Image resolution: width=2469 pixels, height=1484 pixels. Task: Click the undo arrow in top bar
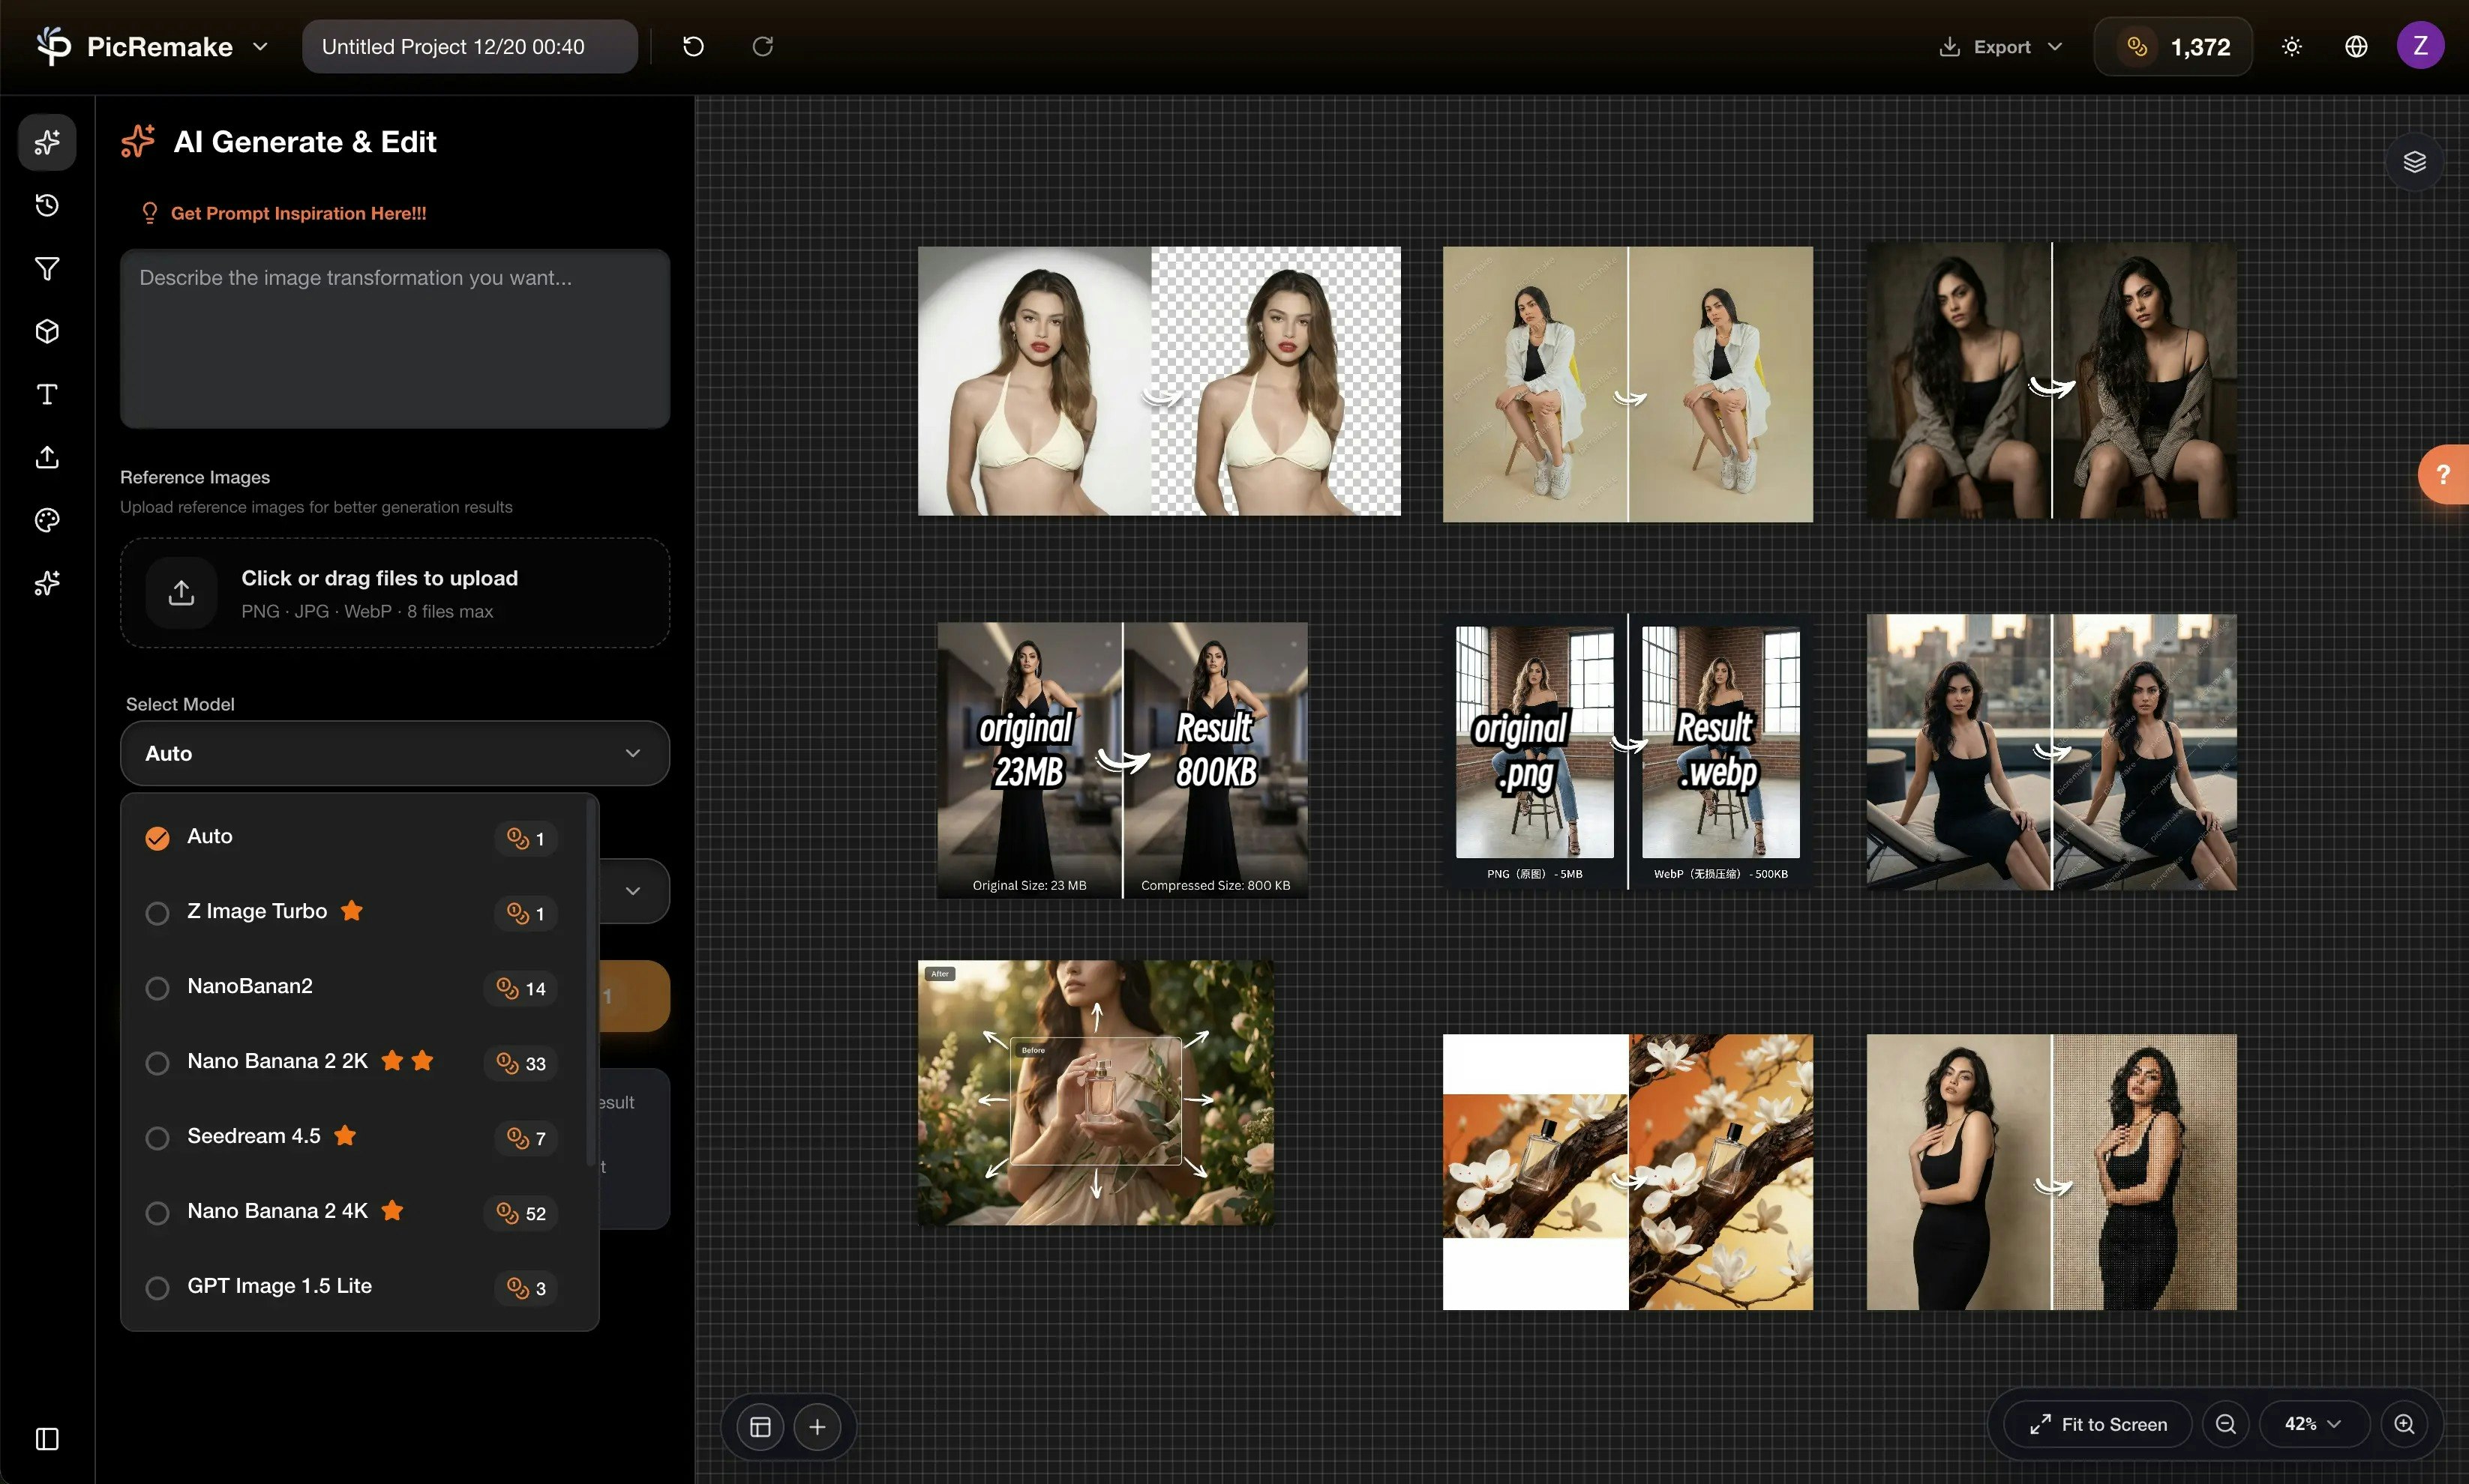click(x=693, y=46)
